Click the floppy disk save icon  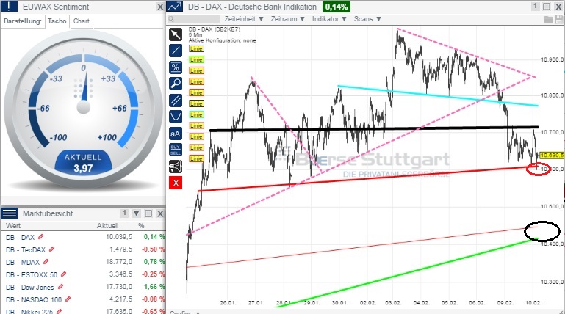point(560,19)
